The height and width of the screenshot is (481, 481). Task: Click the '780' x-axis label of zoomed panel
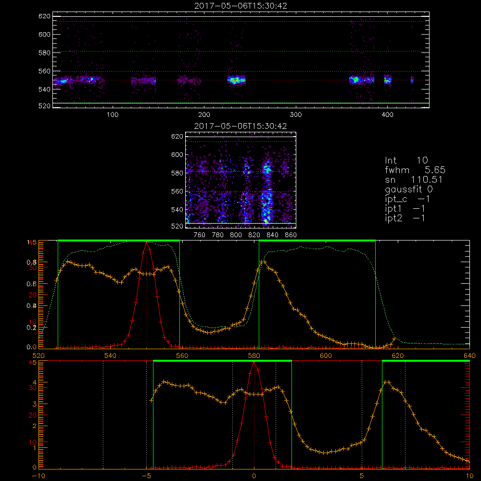(x=218, y=235)
